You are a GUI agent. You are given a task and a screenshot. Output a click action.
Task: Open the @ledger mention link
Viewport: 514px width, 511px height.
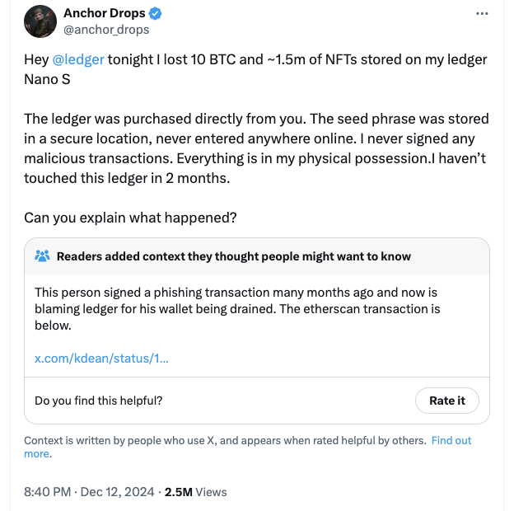(78, 59)
